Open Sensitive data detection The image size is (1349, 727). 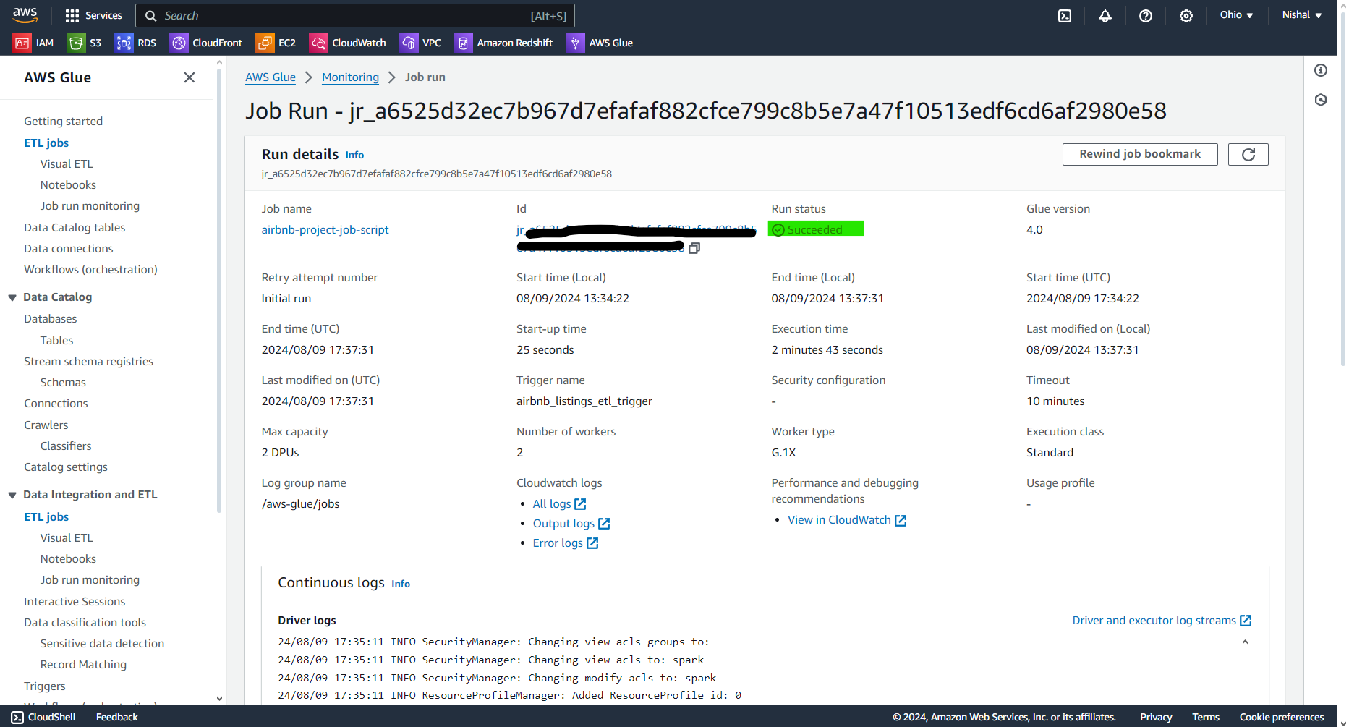102,644
